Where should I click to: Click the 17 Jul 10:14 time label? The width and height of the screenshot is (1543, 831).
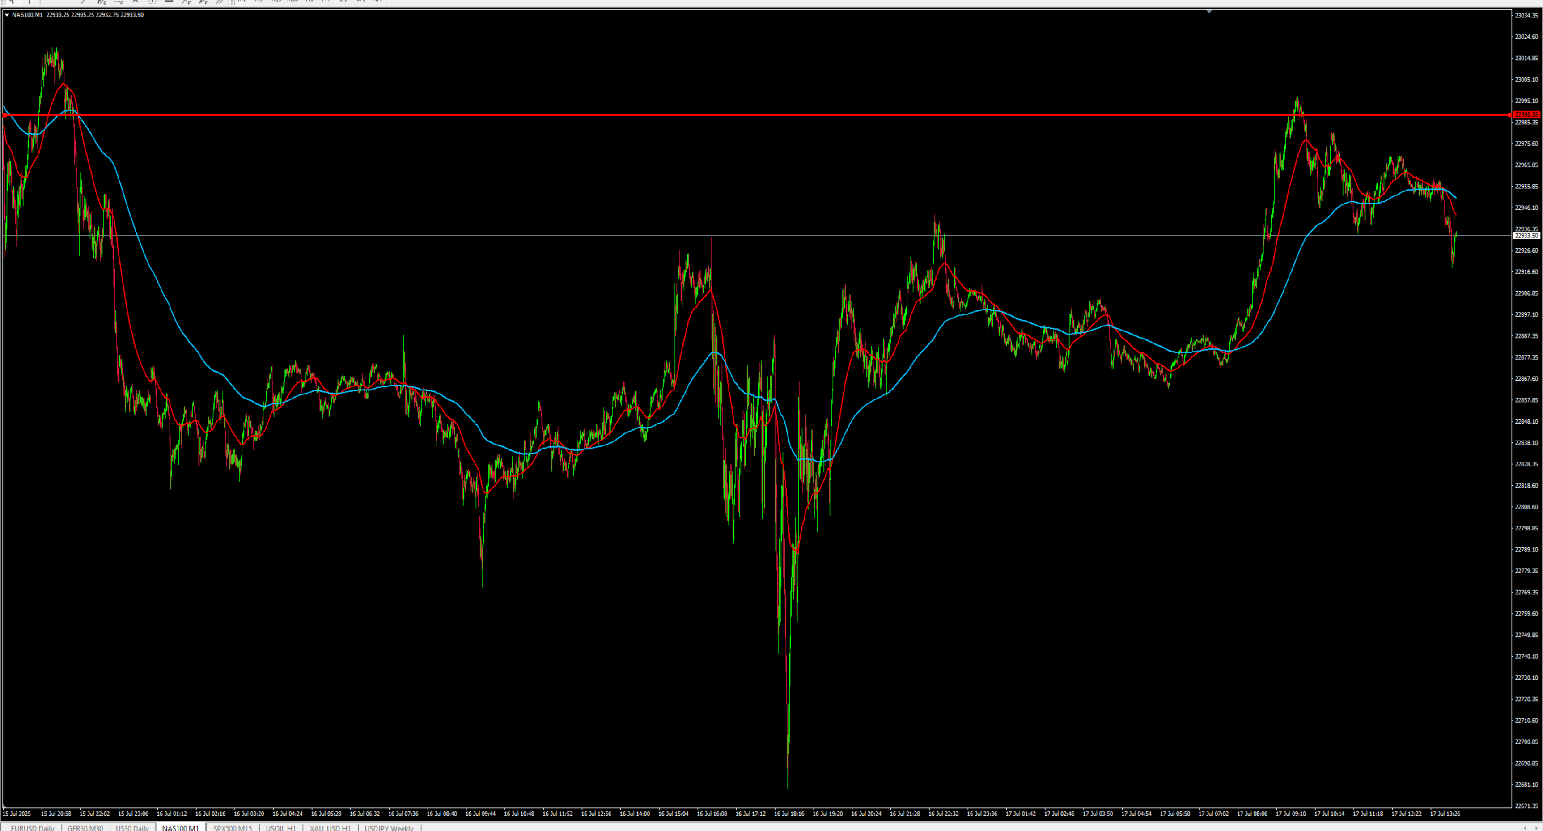(x=1330, y=814)
